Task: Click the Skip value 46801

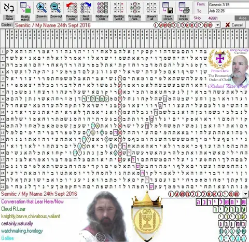Action: tap(213, 18)
